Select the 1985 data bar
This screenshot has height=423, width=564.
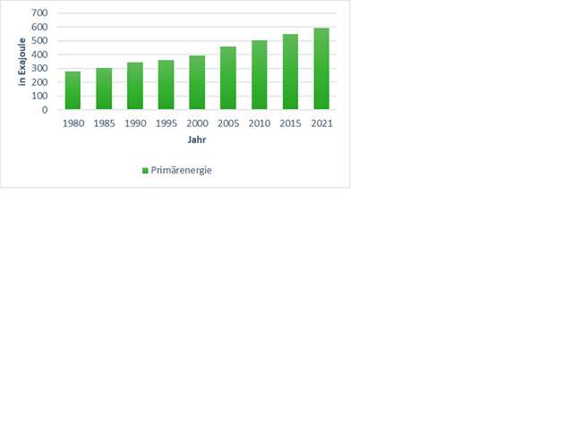pyautogui.click(x=104, y=89)
